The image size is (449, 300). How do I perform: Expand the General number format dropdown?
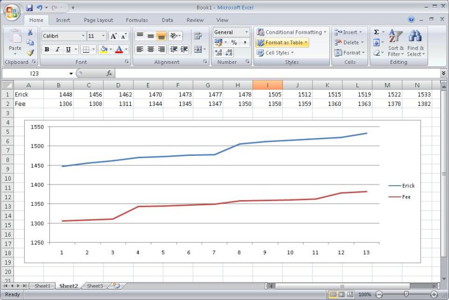tap(246, 33)
